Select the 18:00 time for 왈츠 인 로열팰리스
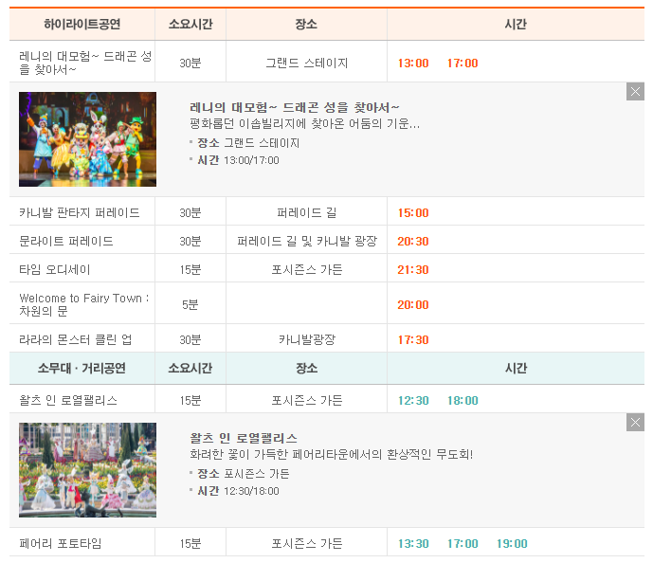This screenshot has height=563, width=653. coord(463,400)
